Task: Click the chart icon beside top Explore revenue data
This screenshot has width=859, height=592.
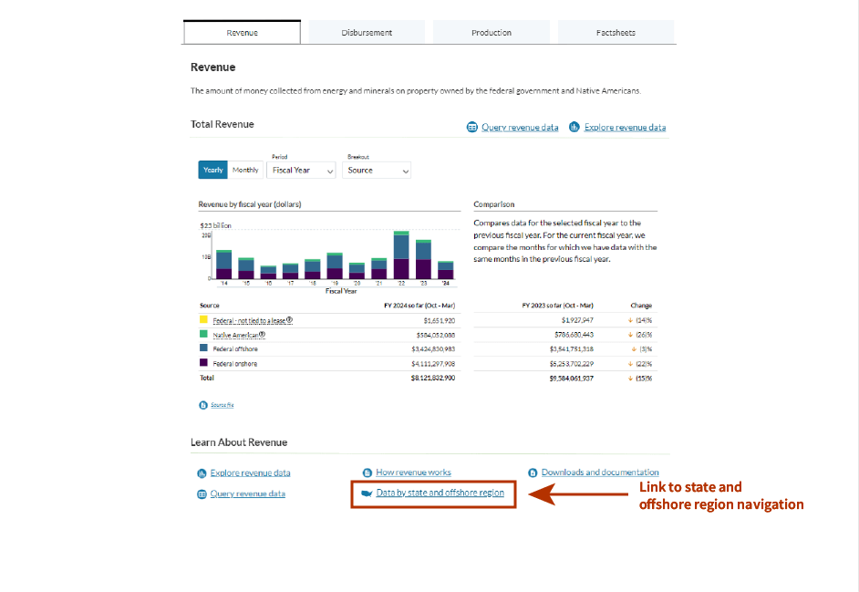Action: (574, 128)
